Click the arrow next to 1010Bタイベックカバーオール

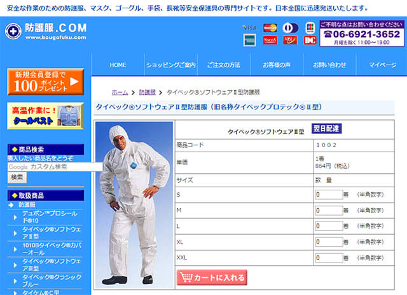[15, 249]
